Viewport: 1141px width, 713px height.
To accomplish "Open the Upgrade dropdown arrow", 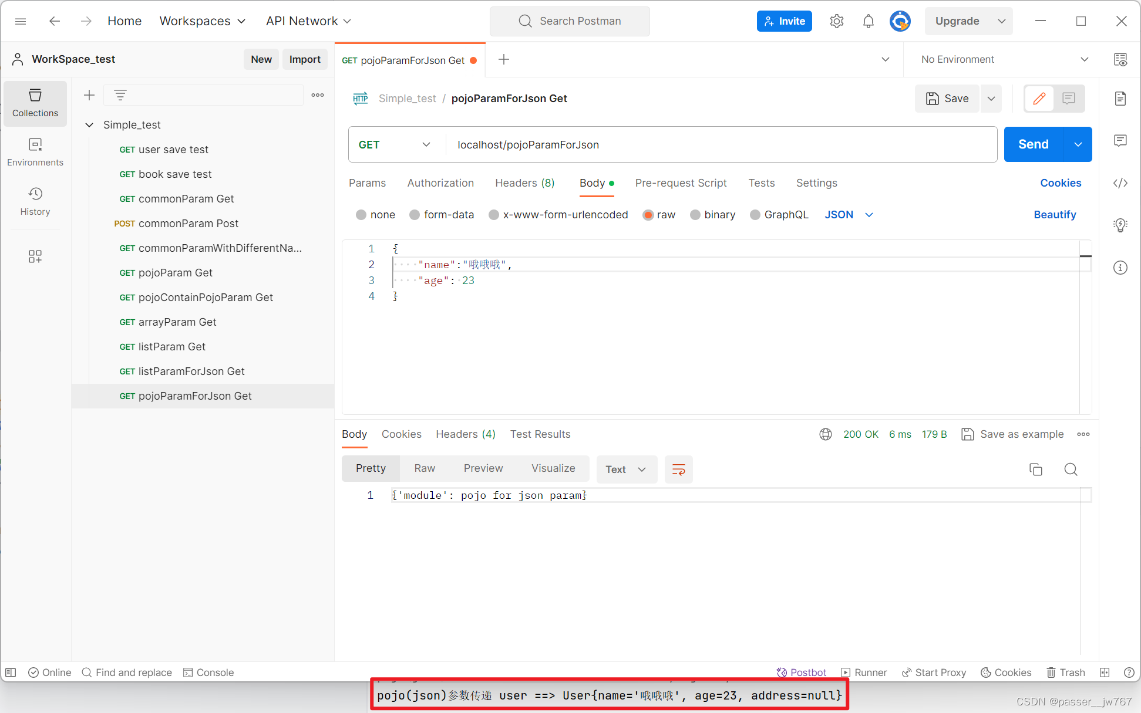I will (1002, 21).
